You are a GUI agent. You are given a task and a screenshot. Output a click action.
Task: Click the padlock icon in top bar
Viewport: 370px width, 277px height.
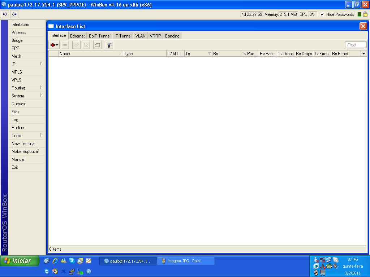pos(365,14)
